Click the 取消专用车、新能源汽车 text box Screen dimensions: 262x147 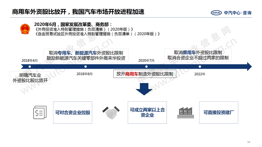click(86, 56)
